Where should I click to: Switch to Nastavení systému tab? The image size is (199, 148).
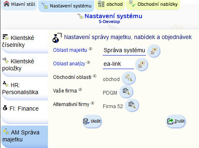pos(66,6)
